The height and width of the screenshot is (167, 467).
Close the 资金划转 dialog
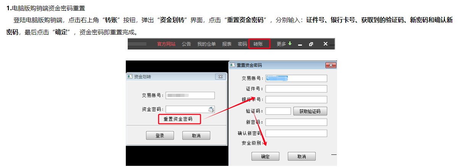coord(220,76)
